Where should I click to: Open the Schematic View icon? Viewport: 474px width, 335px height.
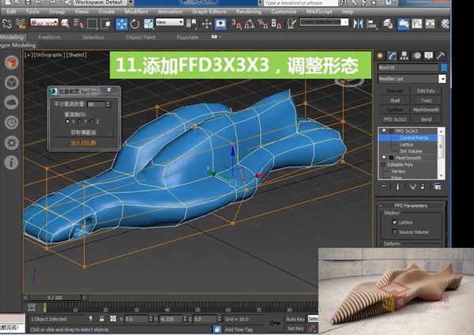coord(430,24)
